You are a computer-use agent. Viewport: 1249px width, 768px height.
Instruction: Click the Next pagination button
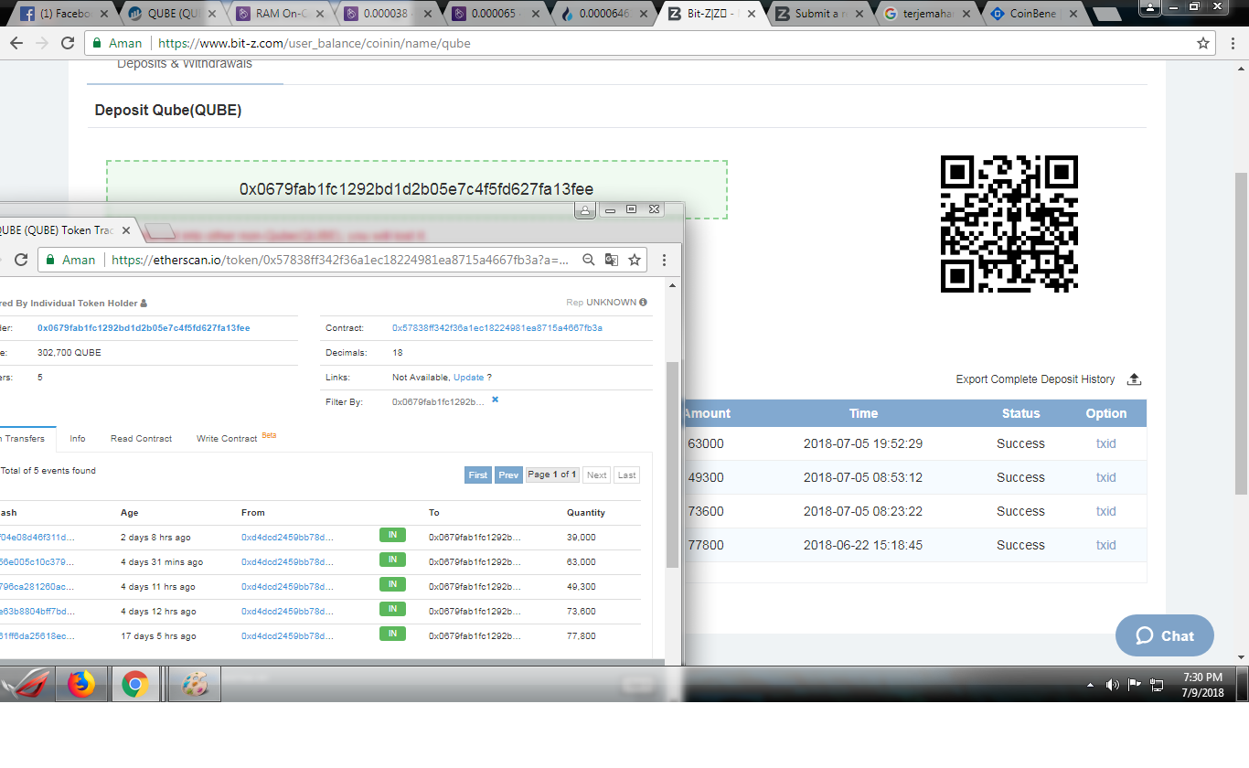597,475
